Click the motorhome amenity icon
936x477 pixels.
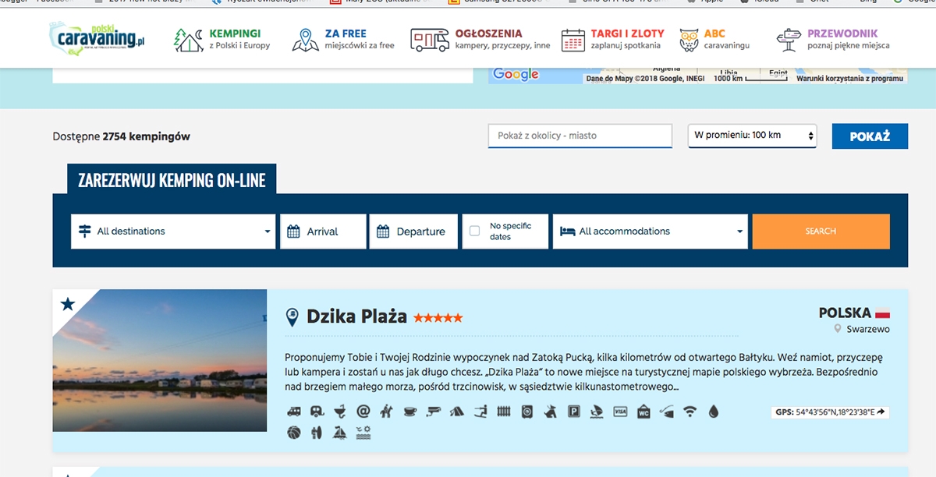(x=294, y=412)
